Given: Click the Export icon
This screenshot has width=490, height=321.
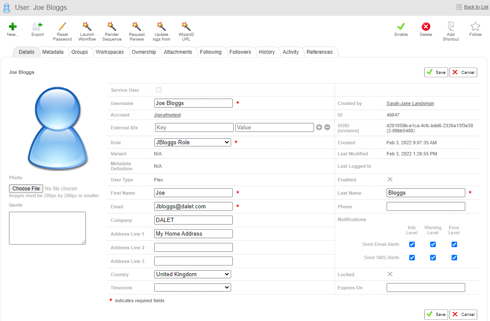Looking at the screenshot, I should tap(38, 26).
